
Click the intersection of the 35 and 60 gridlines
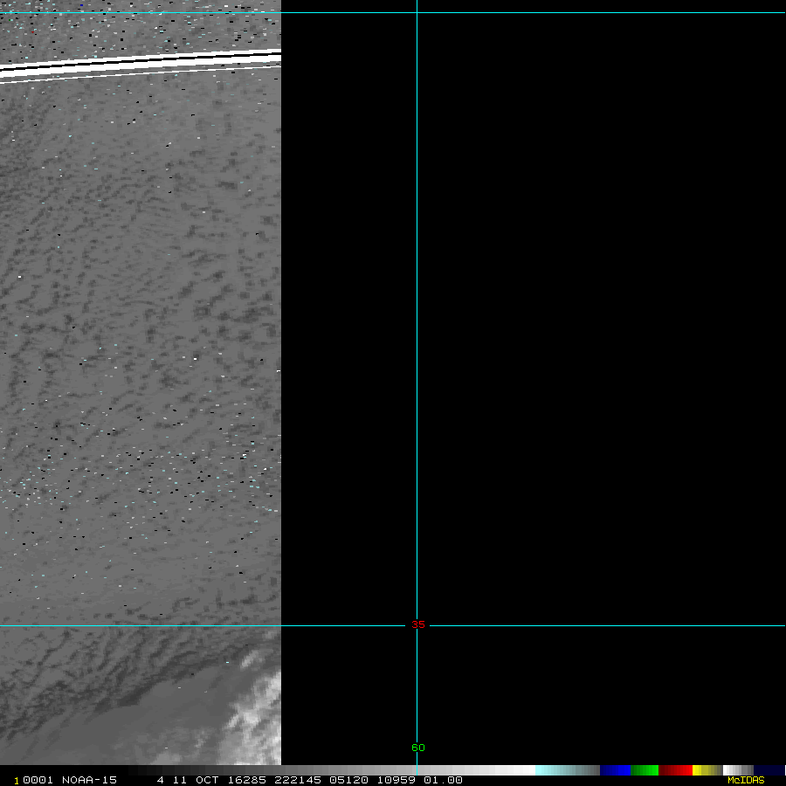[417, 625]
